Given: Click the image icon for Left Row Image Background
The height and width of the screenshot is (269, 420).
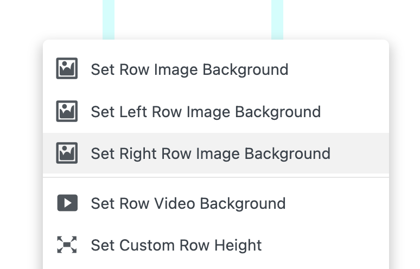Looking at the screenshot, I should click(x=67, y=112).
